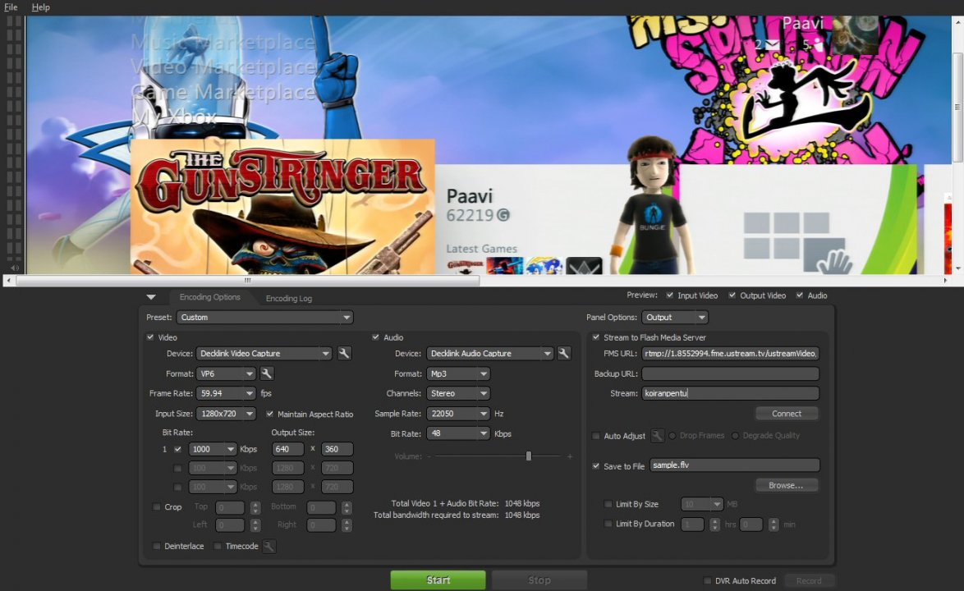Switch to Encoding Options tab
Viewport: 964px width, 591px height.
[x=209, y=297]
